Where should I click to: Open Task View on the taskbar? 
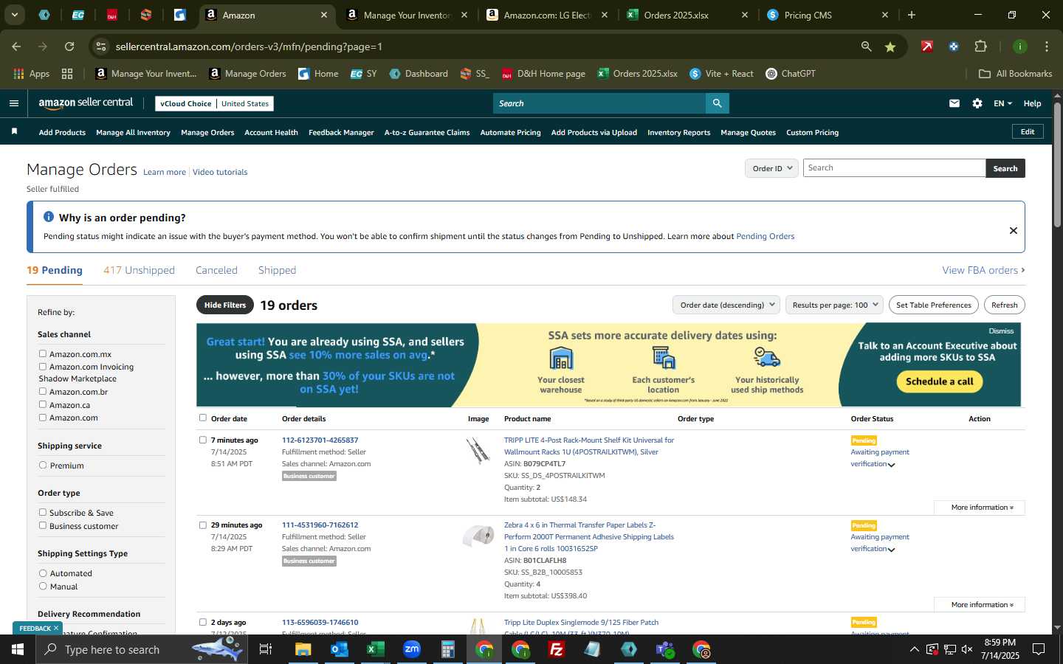pos(266,649)
